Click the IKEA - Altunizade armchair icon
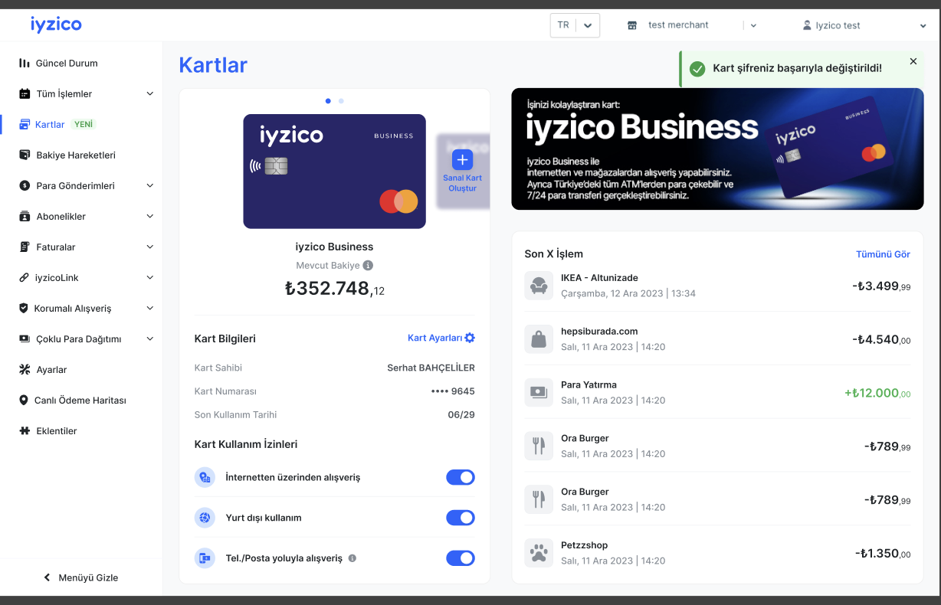 click(538, 285)
